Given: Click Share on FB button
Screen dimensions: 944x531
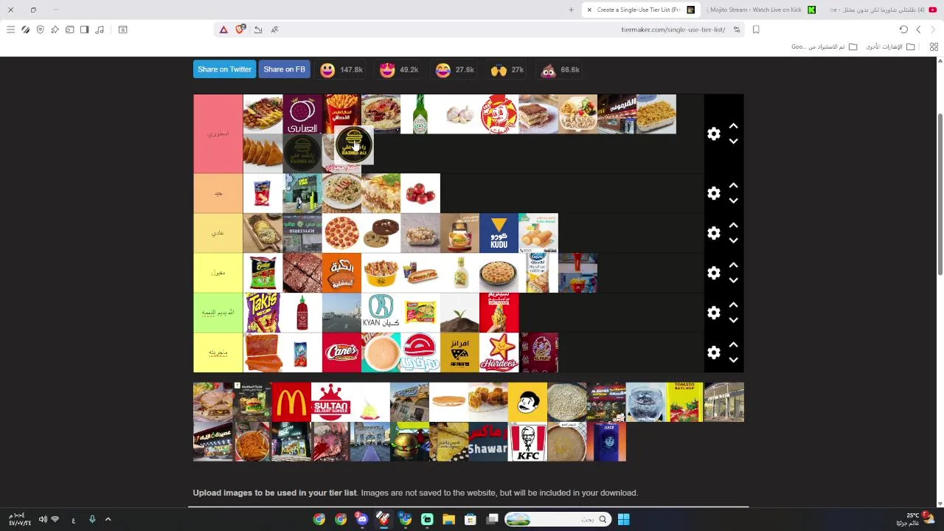Looking at the screenshot, I should pyautogui.click(x=284, y=69).
